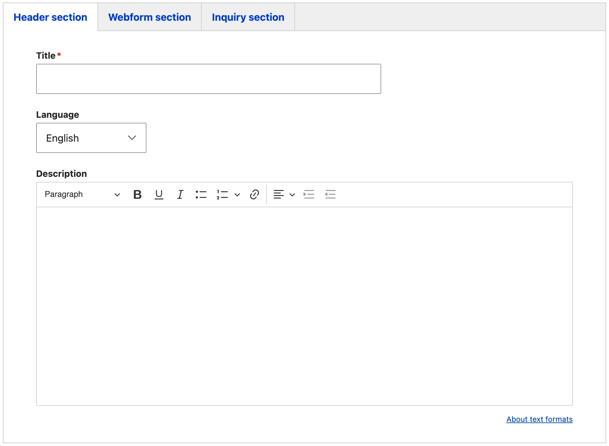Toggle bold formatting in editor toolbar

click(137, 194)
